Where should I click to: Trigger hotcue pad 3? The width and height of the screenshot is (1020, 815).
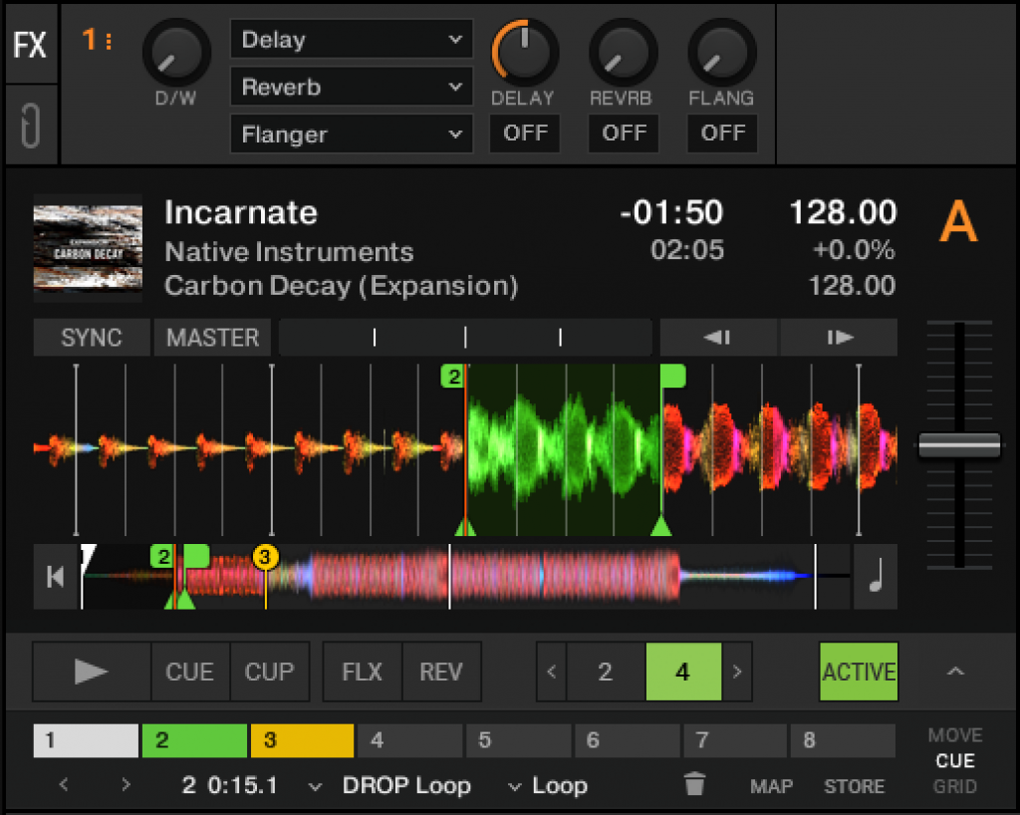tap(301, 740)
